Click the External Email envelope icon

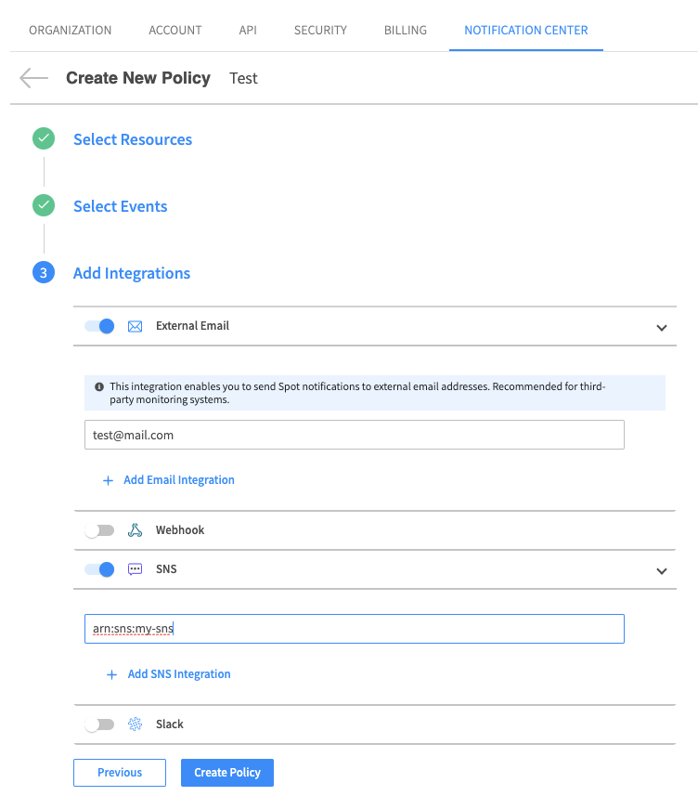tap(135, 326)
